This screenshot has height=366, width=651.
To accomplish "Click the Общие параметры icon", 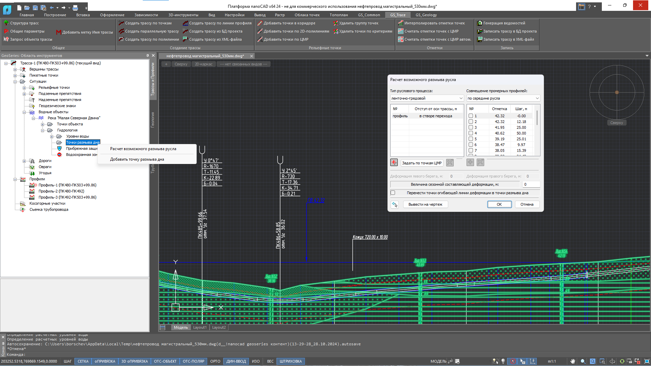I will pyautogui.click(x=6, y=31).
